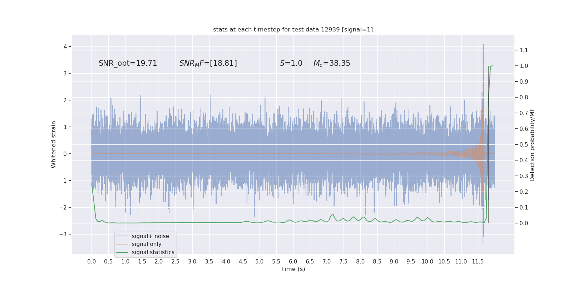Click the 'signal only' legend entry
The height and width of the screenshot is (286, 572).
click(147, 244)
